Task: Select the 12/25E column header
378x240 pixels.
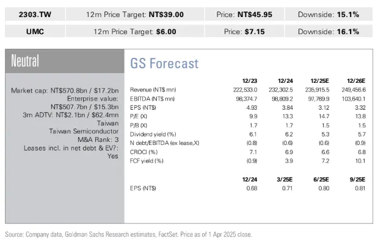Action: (319, 81)
